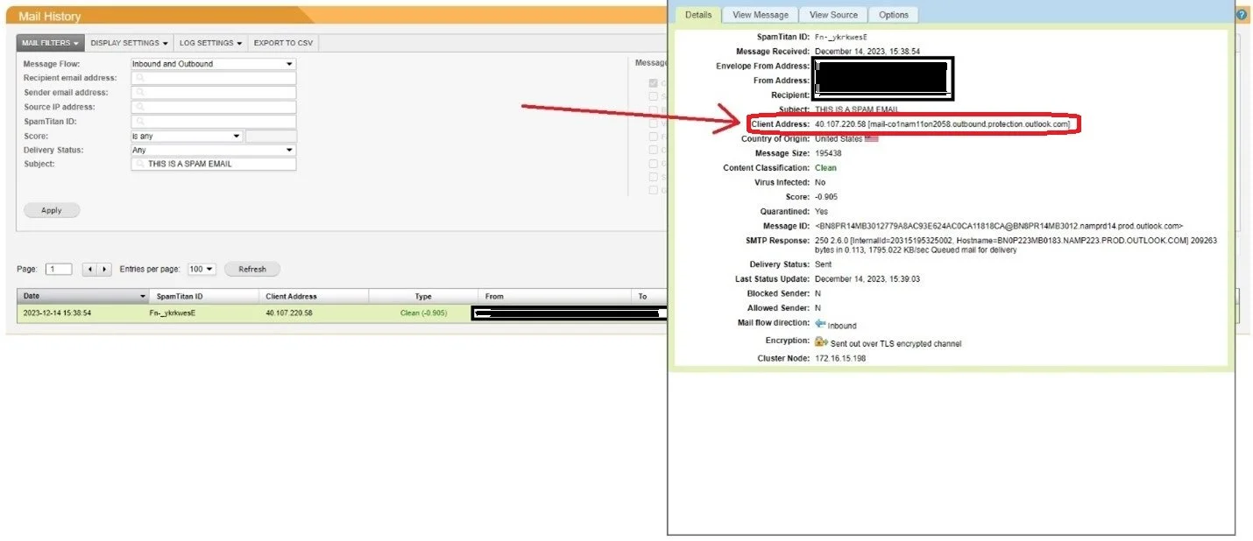Go to the previous page arrow

point(89,270)
